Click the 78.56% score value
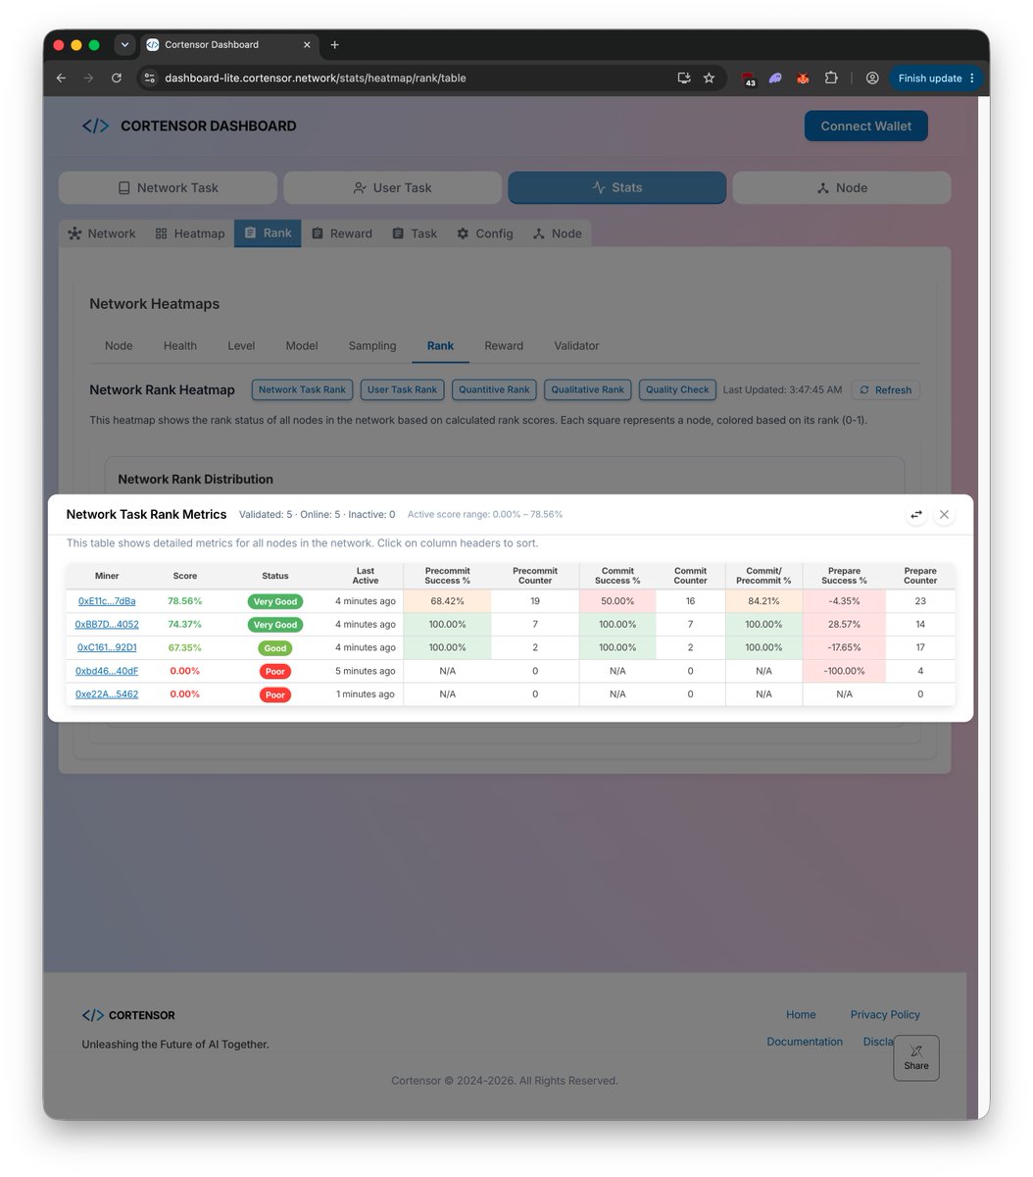 pos(184,601)
